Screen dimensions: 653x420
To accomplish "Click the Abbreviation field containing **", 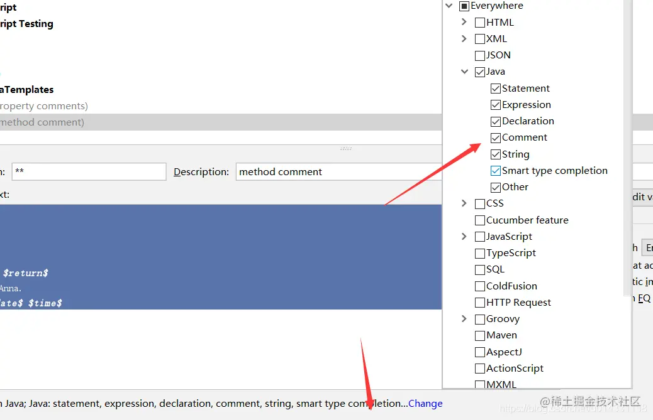I will click(x=89, y=171).
